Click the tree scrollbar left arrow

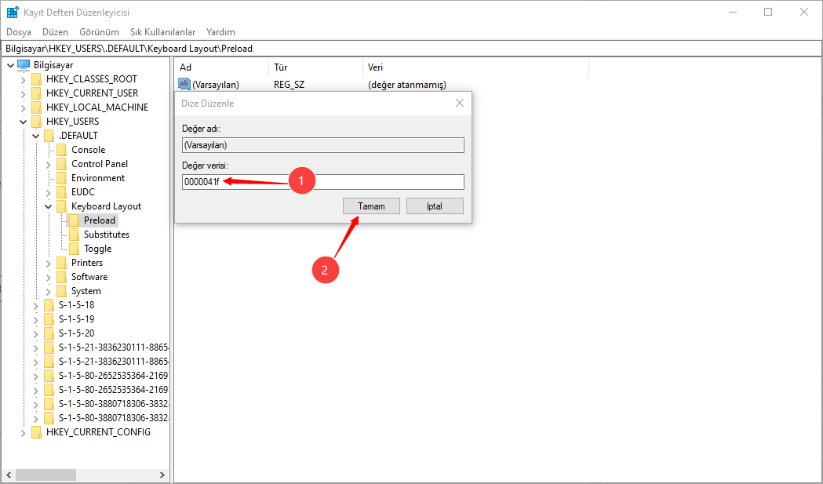pyautogui.click(x=9, y=475)
